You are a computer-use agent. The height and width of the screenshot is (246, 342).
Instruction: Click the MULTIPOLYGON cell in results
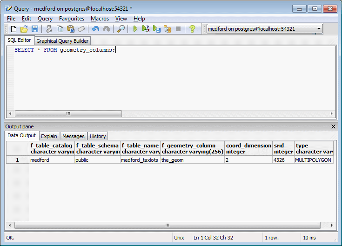tap(313, 160)
